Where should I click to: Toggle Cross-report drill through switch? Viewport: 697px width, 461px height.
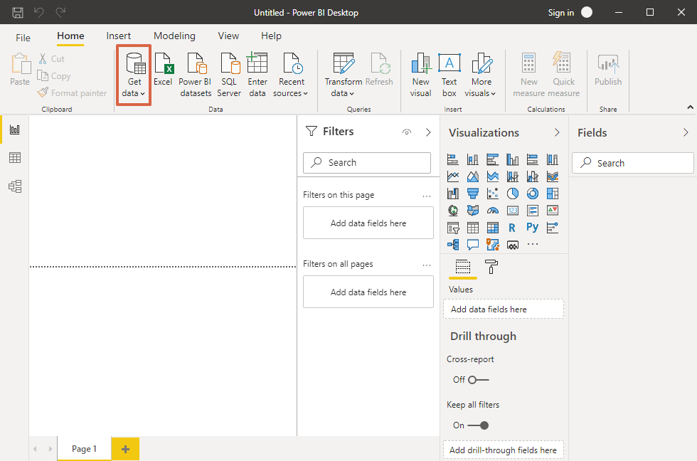pyautogui.click(x=478, y=380)
